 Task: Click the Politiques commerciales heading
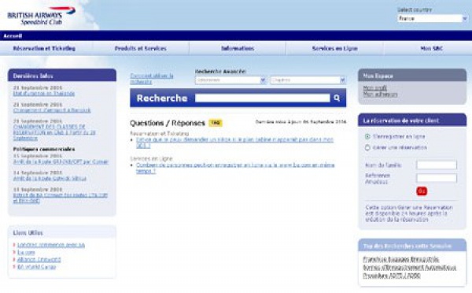coord(44,149)
